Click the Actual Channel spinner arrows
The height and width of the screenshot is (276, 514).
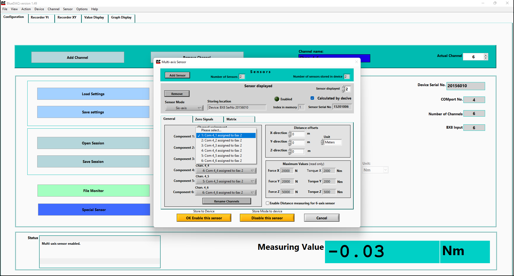(x=486, y=57)
